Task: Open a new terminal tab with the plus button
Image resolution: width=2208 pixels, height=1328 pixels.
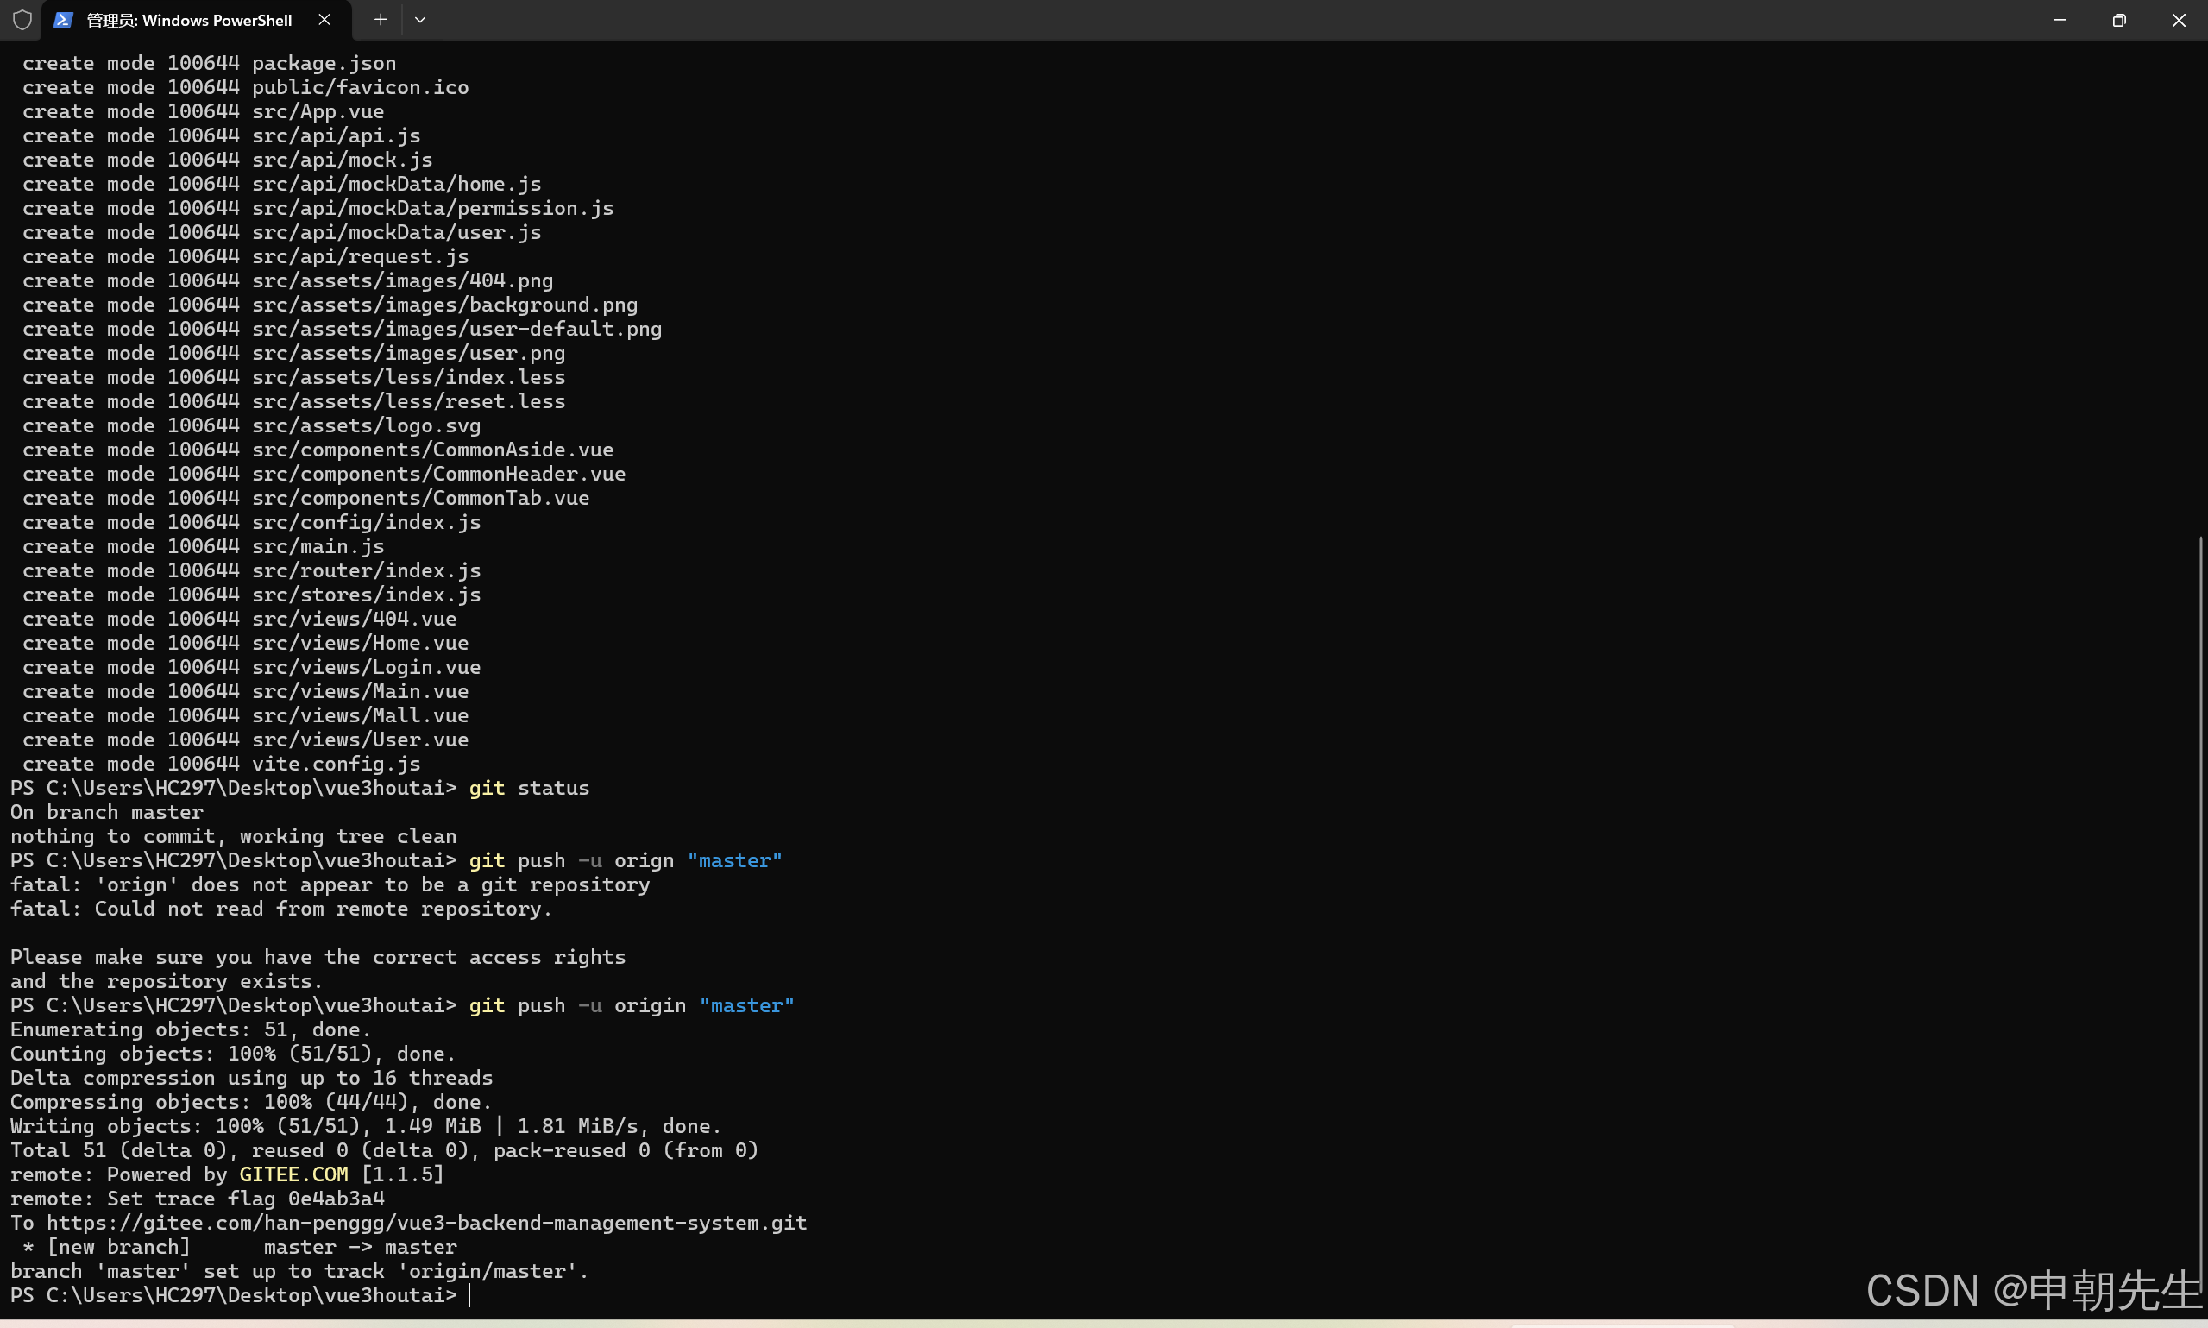Action: click(x=381, y=20)
